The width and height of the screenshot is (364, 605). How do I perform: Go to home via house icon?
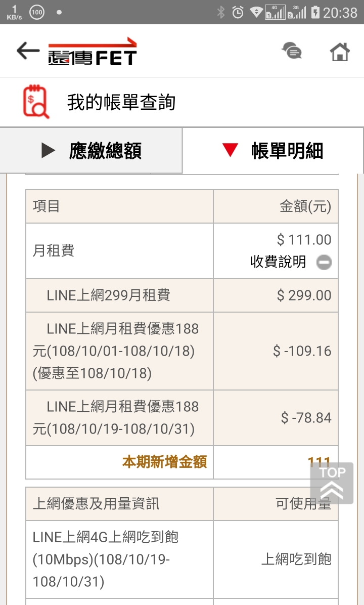(x=340, y=52)
